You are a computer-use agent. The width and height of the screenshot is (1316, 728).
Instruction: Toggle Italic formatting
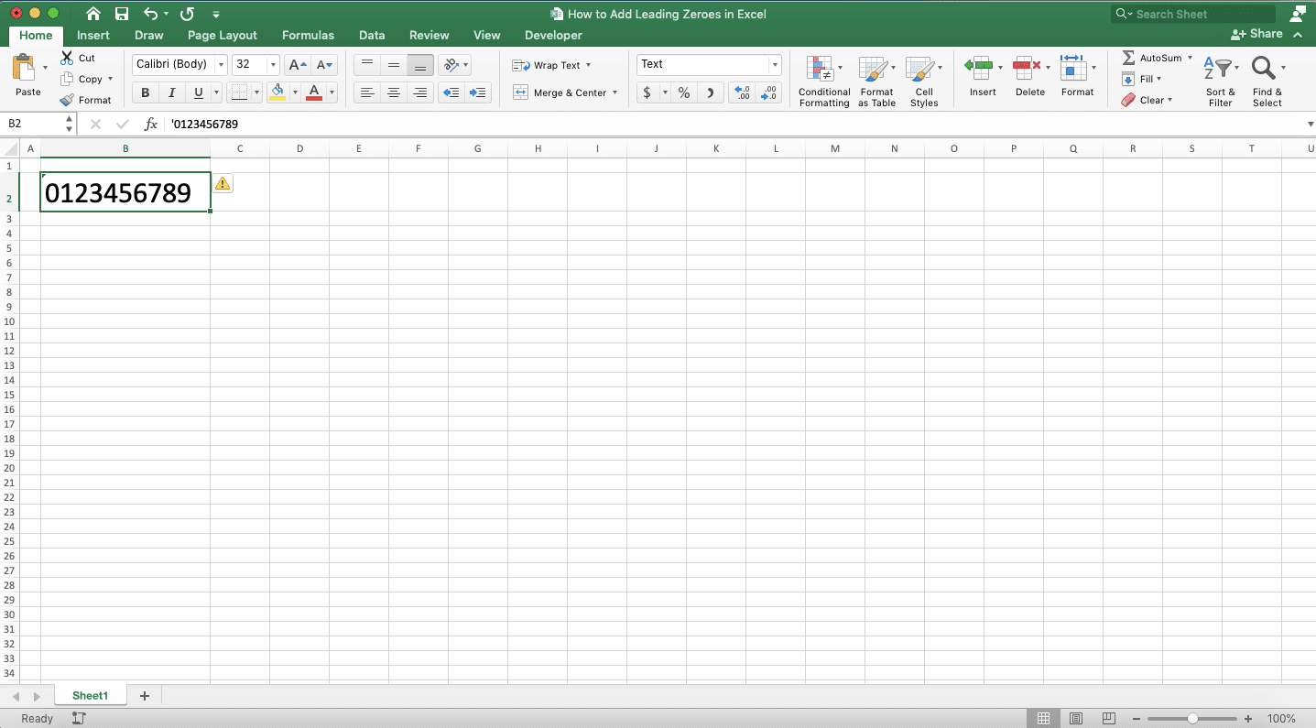pos(171,92)
